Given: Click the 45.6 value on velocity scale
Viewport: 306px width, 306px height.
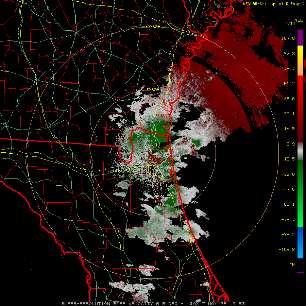Looking at the screenshot, I should tap(289, 99).
